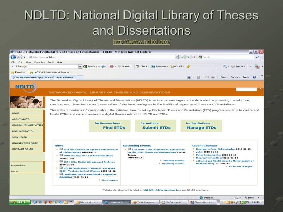
Task: Open the EMDR International Association favorite link
Action: (53, 72)
